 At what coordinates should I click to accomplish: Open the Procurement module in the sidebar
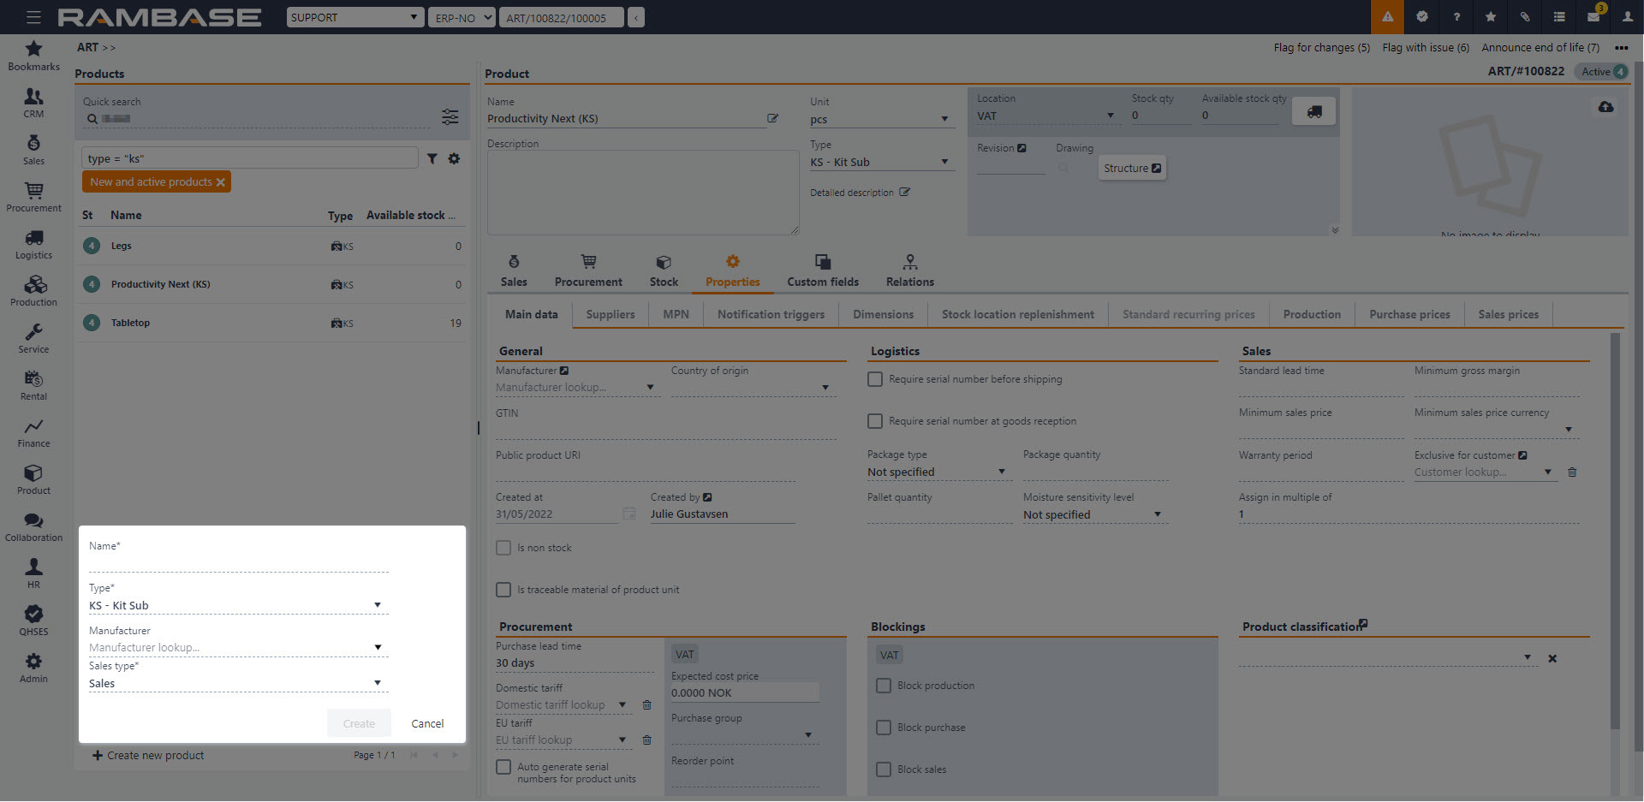(x=33, y=197)
